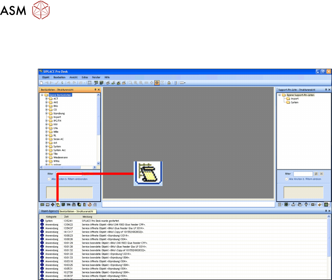This screenshot has height=280, width=332.
Task: Click the Filter input field in Bestücklisten panel
Action: click(69, 174)
